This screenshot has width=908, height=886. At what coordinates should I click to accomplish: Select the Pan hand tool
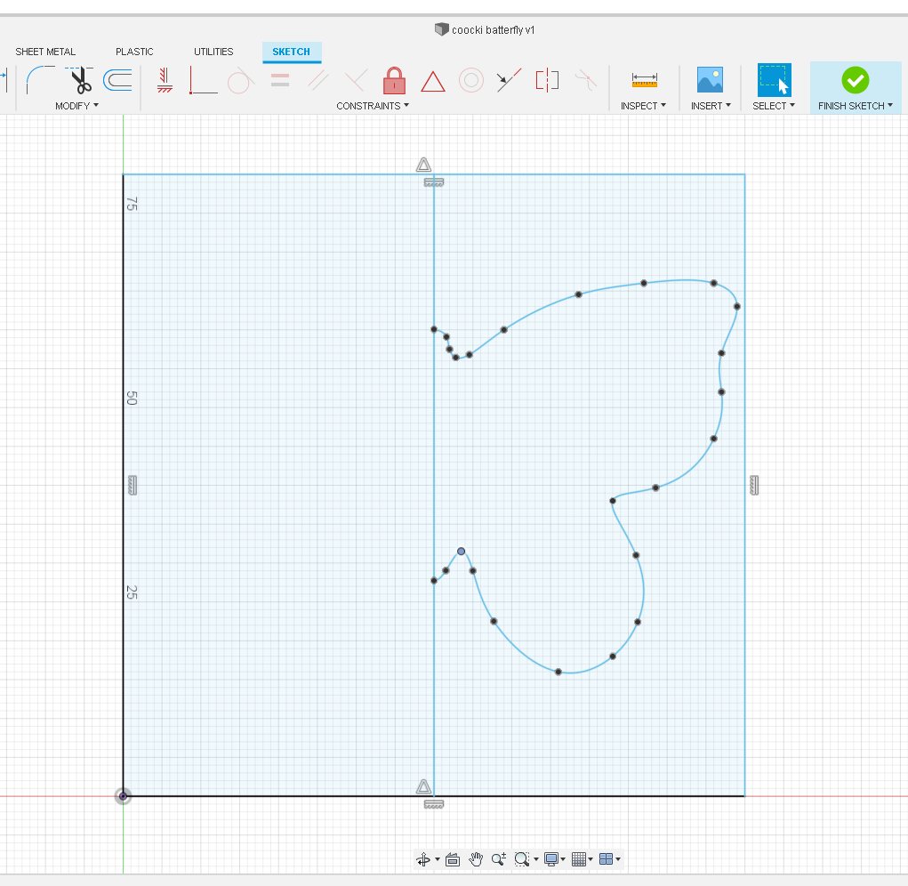[x=477, y=859]
